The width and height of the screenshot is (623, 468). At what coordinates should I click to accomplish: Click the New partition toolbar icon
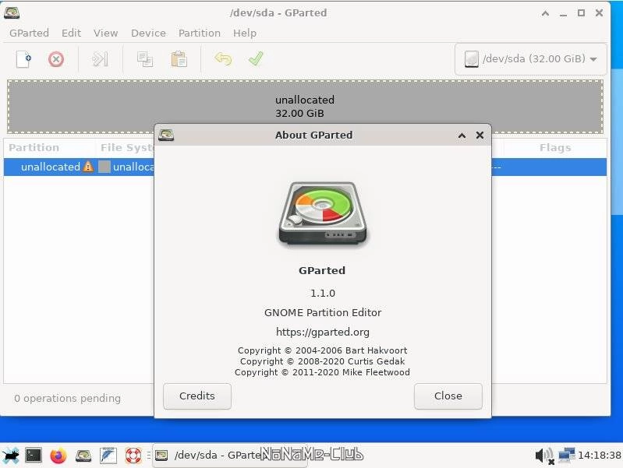(23, 59)
